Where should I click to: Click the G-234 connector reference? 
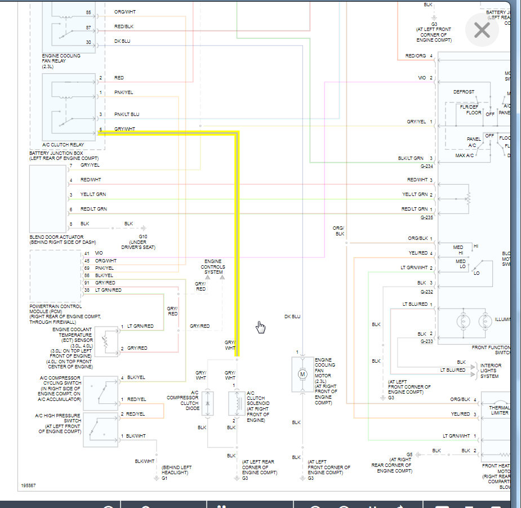(426, 166)
